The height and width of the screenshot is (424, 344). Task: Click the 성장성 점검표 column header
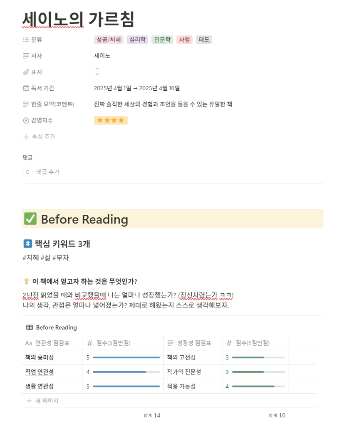point(193,343)
